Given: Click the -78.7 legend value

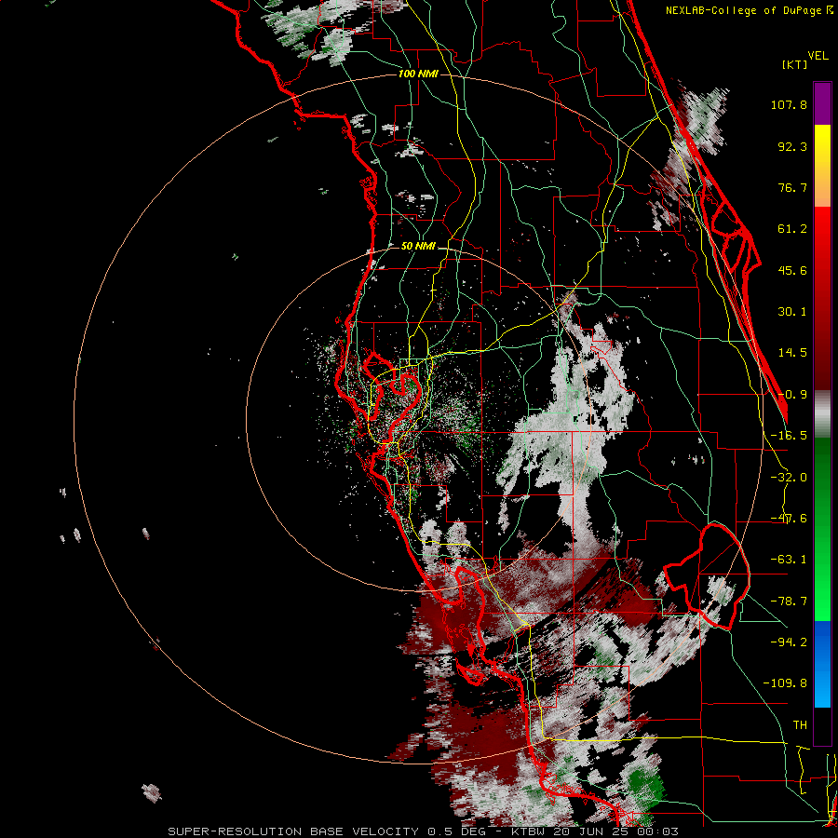Looking at the screenshot, I should click(789, 601).
